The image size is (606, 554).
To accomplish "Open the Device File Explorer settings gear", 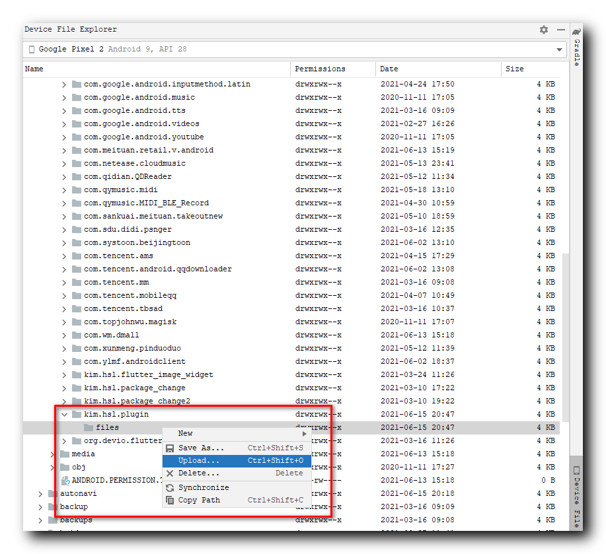I will (544, 30).
